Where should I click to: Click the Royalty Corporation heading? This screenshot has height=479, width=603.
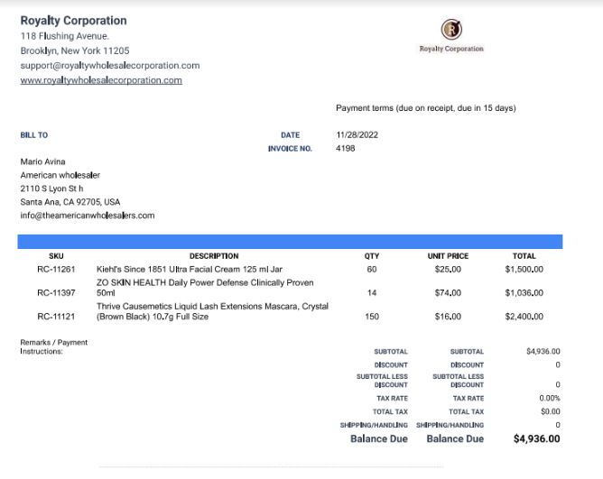[73, 21]
